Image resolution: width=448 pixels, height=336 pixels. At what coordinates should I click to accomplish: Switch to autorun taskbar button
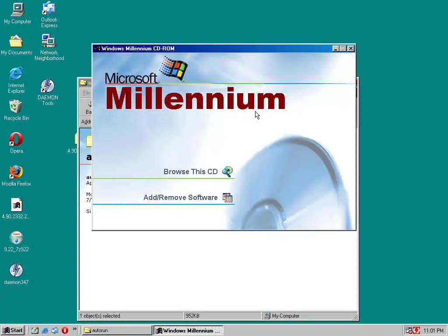[x=117, y=330]
